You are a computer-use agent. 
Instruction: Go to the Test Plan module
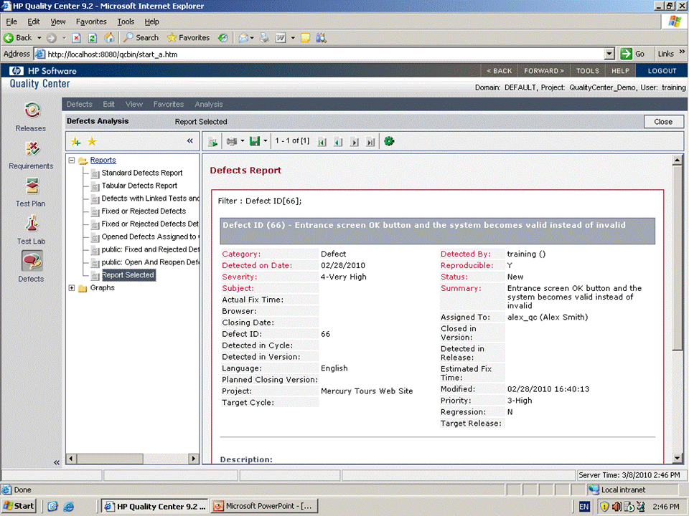coord(31,192)
